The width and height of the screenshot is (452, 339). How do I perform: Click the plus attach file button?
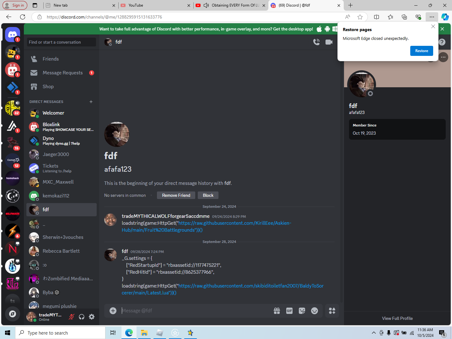(113, 311)
